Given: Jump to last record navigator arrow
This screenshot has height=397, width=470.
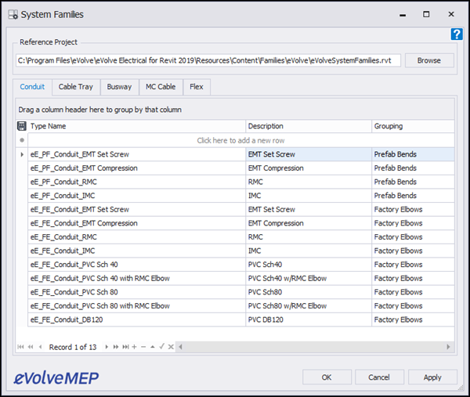Looking at the screenshot, I should point(125,347).
